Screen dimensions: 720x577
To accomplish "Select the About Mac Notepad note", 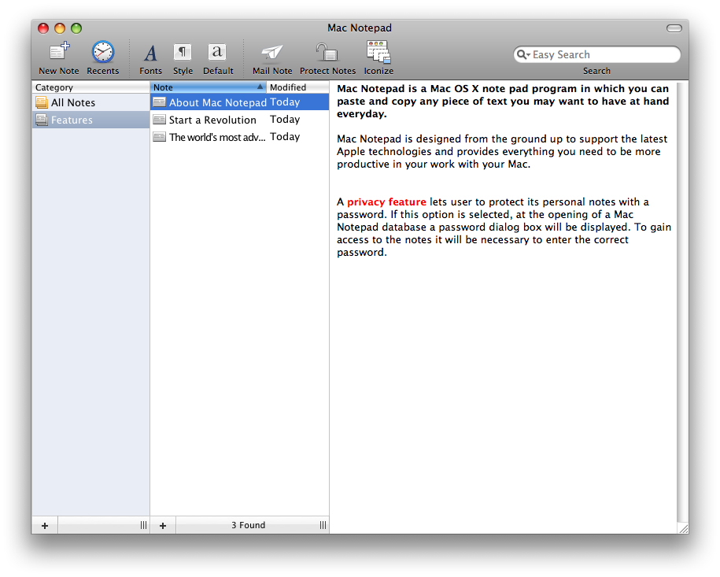I will click(240, 102).
